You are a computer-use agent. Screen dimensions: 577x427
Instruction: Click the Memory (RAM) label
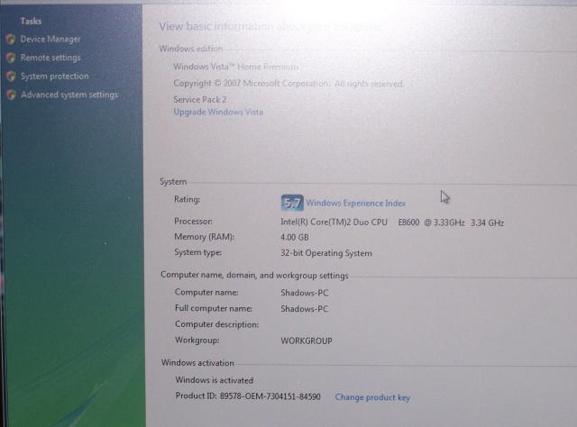pyautogui.click(x=205, y=237)
